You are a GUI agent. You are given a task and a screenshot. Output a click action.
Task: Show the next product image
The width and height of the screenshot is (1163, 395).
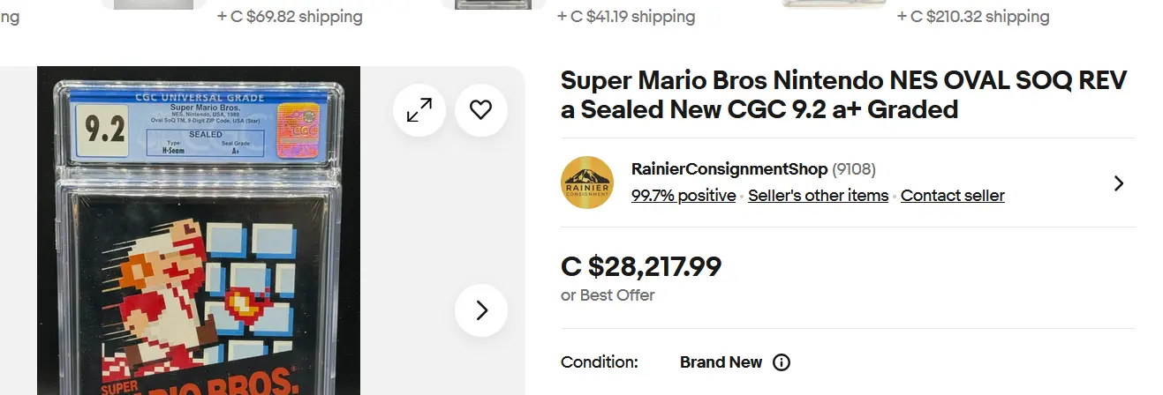click(481, 310)
